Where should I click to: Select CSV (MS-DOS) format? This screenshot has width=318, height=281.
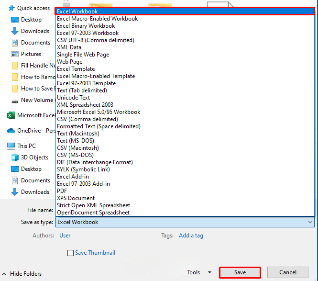(x=185, y=155)
